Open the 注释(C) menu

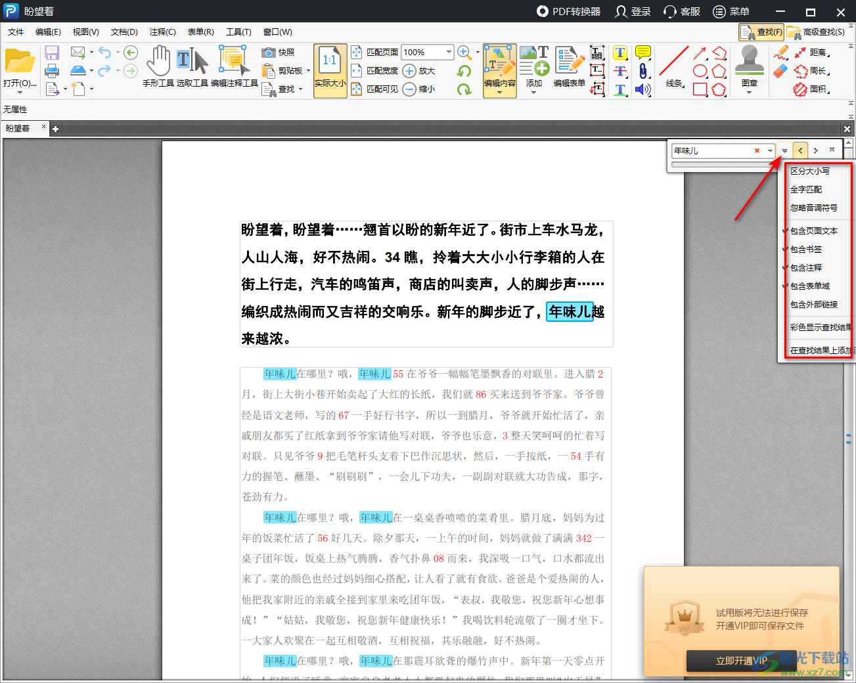pyautogui.click(x=162, y=32)
